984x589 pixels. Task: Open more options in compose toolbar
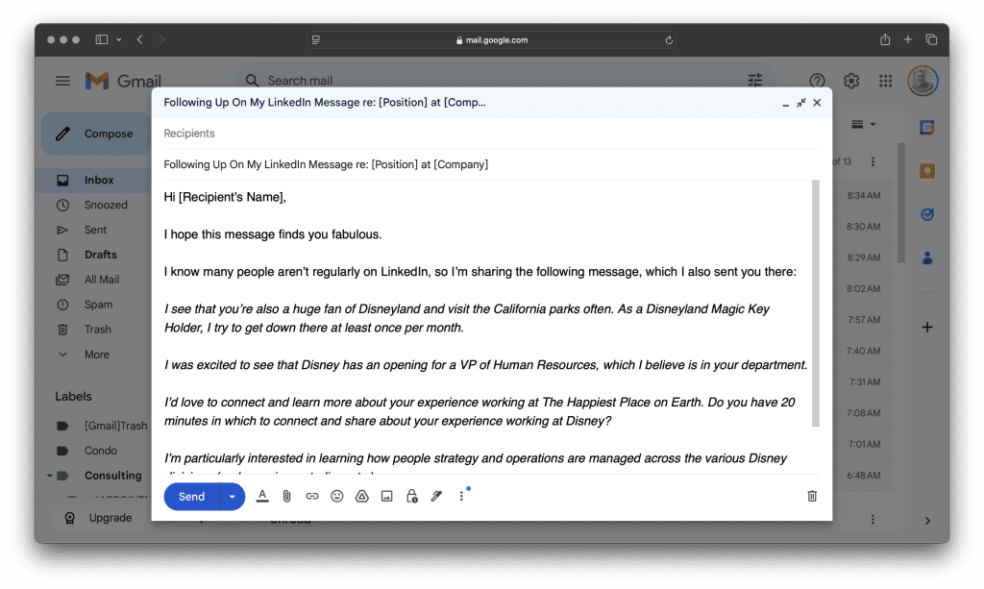point(461,496)
